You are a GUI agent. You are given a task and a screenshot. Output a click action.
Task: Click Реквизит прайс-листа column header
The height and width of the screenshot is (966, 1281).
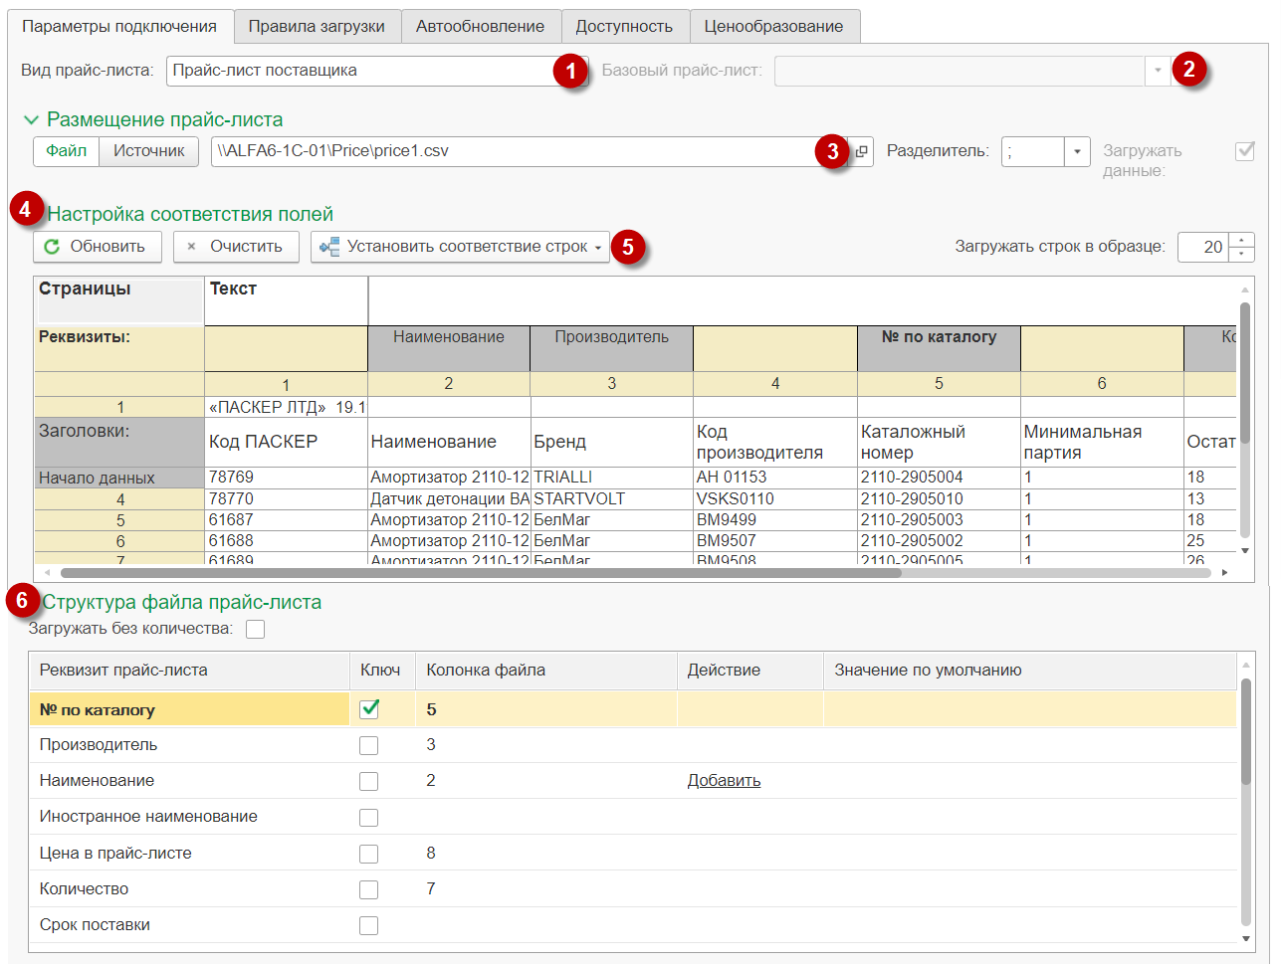coord(189,671)
